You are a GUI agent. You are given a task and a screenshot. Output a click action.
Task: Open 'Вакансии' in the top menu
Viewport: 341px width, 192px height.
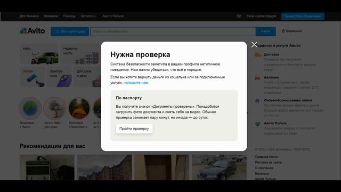[51, 16]
